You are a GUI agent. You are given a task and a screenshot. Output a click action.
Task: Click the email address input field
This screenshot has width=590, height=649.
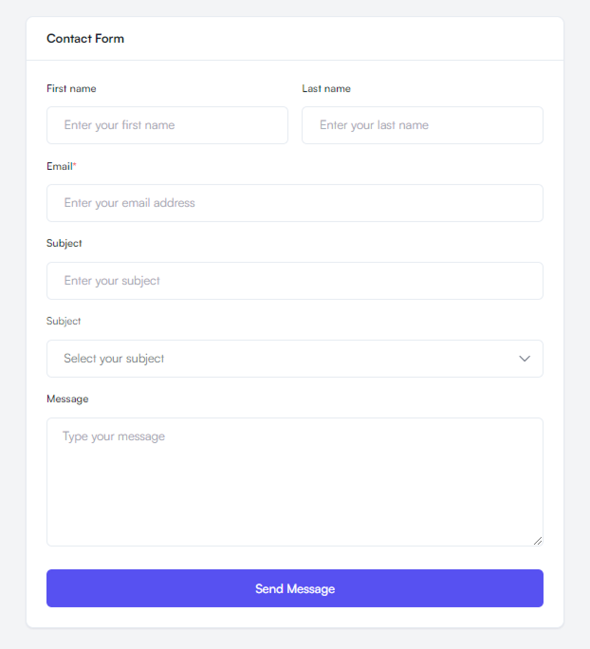(294, 203)
